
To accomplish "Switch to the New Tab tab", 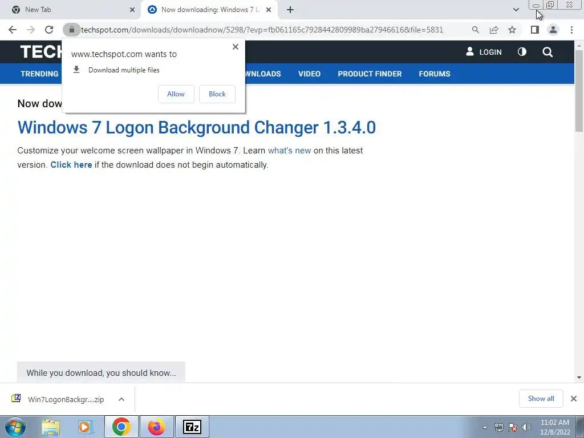I will coord(71,10).
